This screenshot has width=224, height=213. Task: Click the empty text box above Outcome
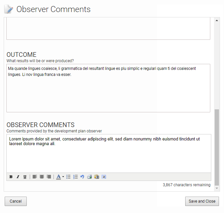108,28
